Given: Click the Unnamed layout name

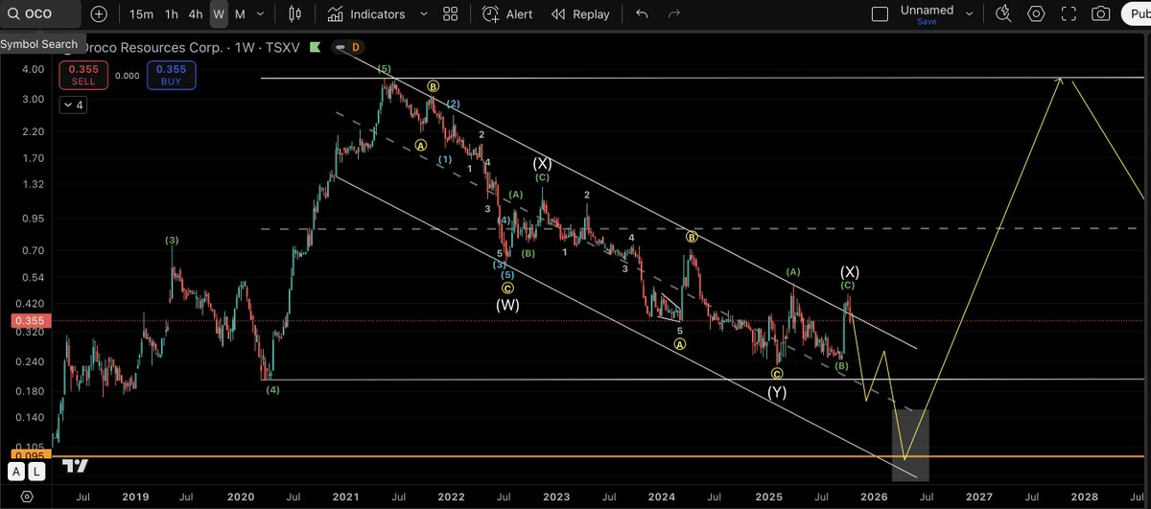Looking at the screenshot, I should tap(928, 10).
